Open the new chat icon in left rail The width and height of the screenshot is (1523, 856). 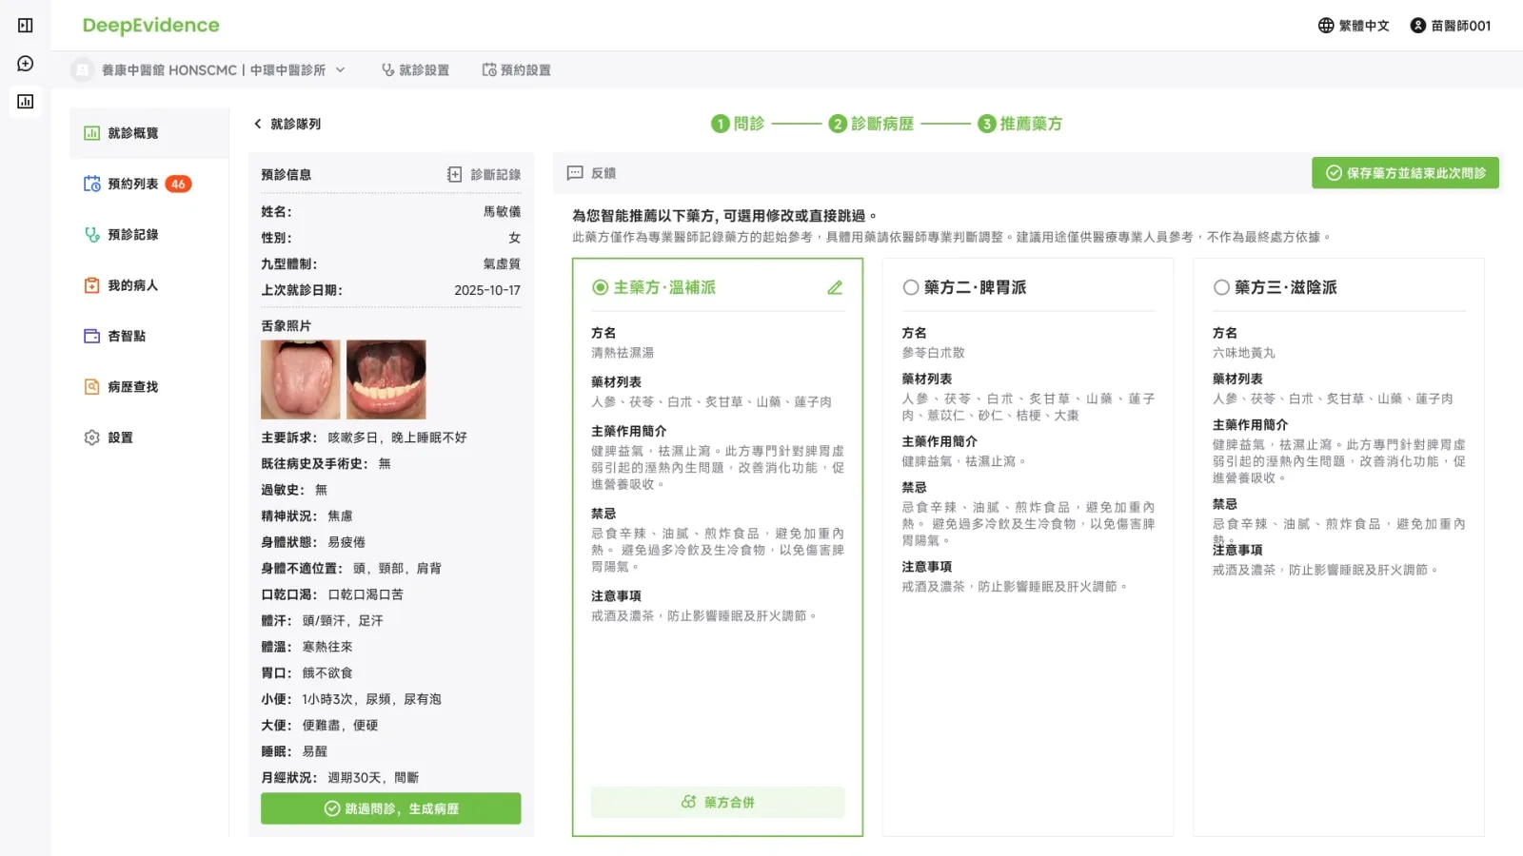pos(26,64)
